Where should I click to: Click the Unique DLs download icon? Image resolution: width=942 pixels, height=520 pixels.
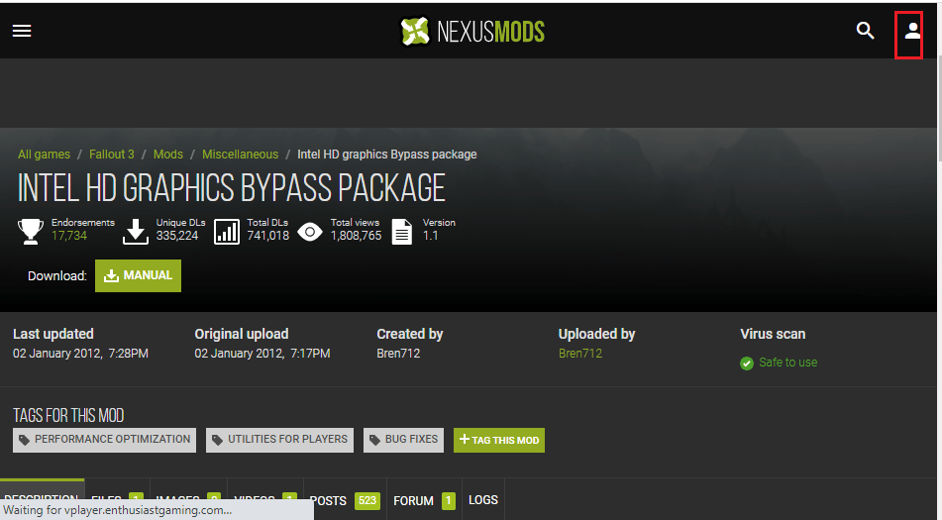[136, 231]
